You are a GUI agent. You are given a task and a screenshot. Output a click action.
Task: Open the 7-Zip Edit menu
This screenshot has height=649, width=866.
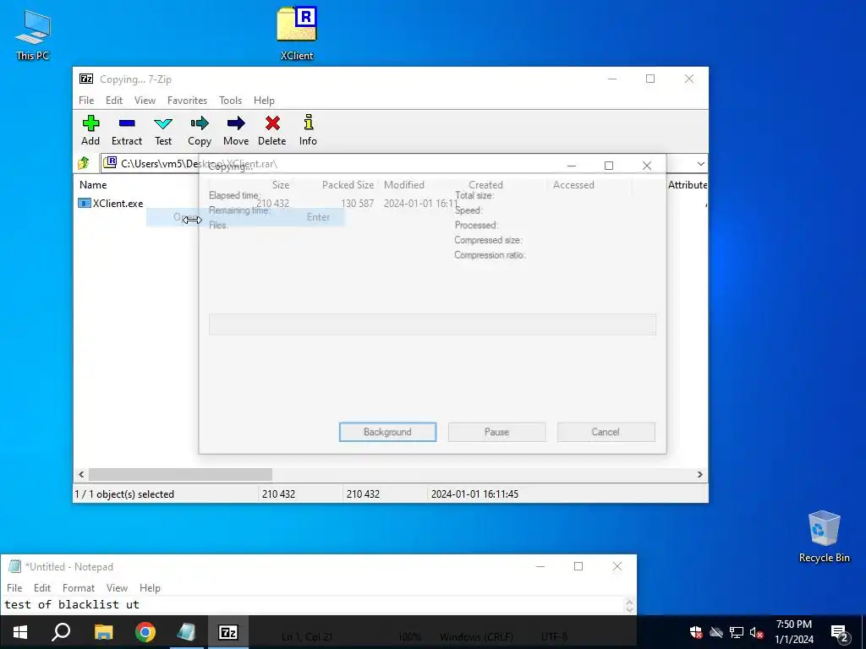coord(114,101)
